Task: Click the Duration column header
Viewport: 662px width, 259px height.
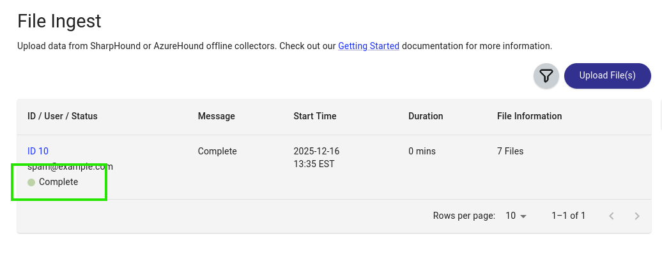Action: tap(426, 116)
